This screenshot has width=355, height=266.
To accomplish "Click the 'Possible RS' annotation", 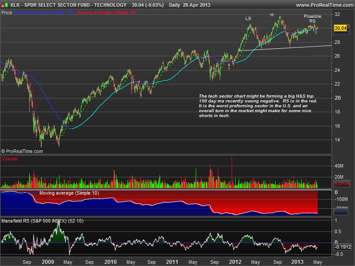I will tap(312, 19).
